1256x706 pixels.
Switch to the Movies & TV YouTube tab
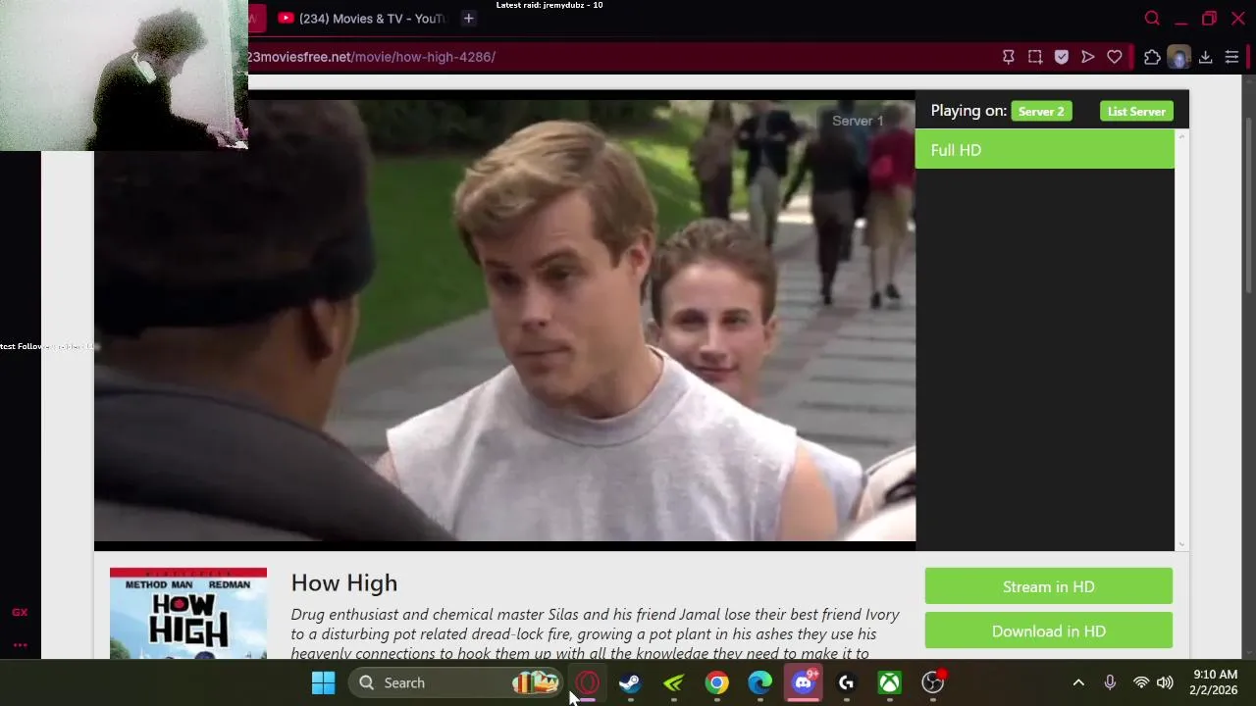coord(361,18)
